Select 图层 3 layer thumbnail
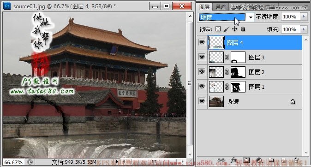The width and height of the screenshot is (311, 167). [216, 58]
